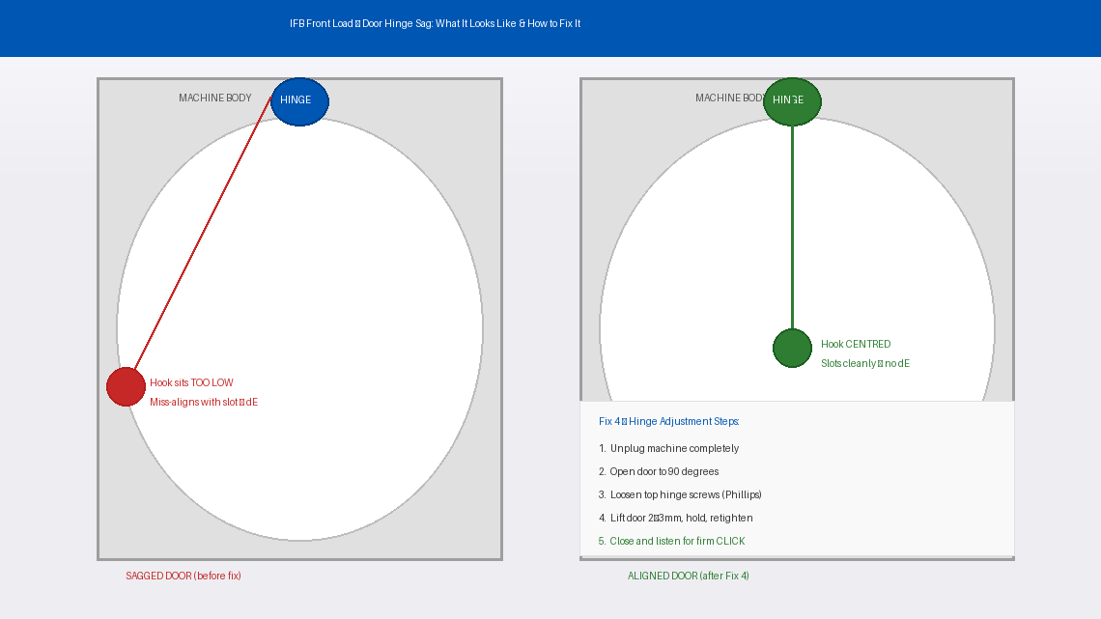Click the 'Miss-aligns with slot' red text
This screenshot has width=1101, height=619.
(x=203, y=403)
